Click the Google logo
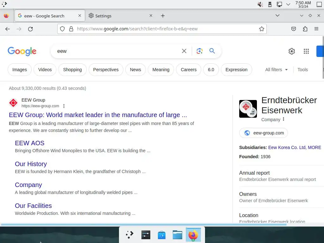The image size is (324, 243). (22, 51)
